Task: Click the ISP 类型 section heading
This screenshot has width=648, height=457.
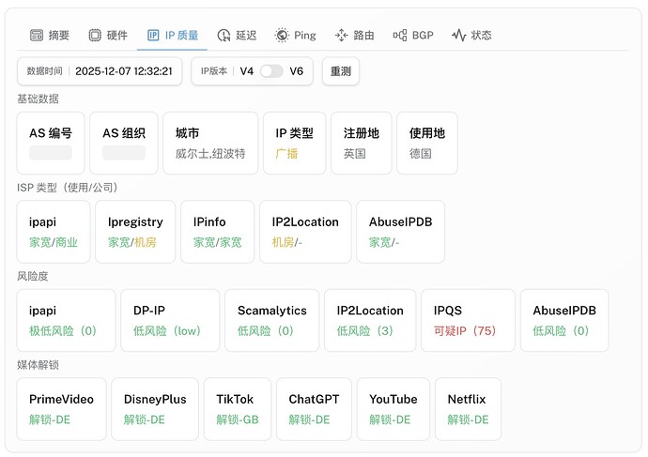Action: point(69,188)
